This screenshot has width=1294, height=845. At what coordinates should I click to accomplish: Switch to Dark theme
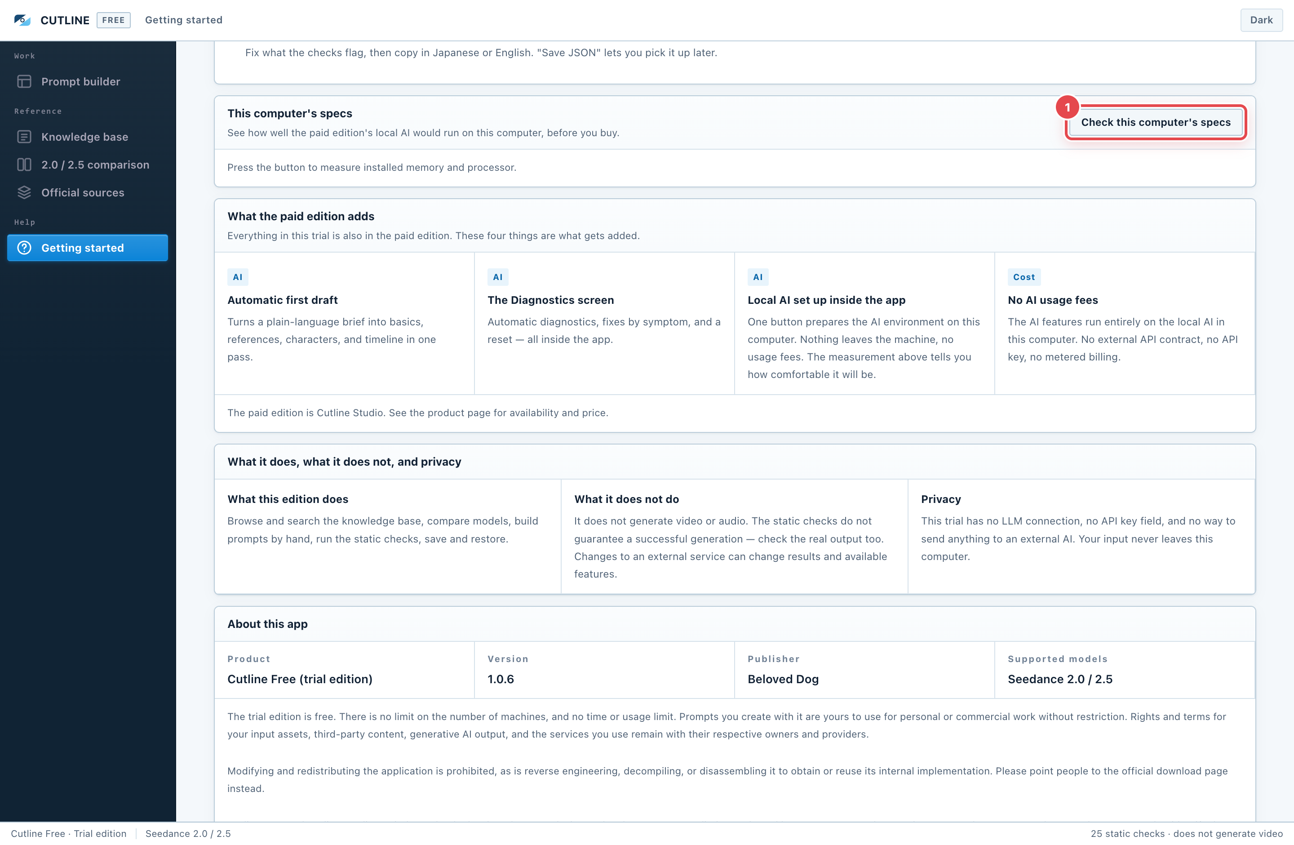(1261, 20)
